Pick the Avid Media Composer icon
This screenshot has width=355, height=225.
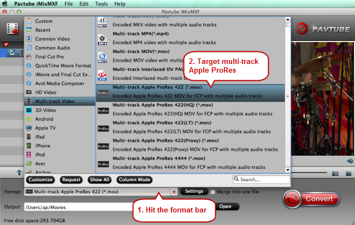coord(29,84)
